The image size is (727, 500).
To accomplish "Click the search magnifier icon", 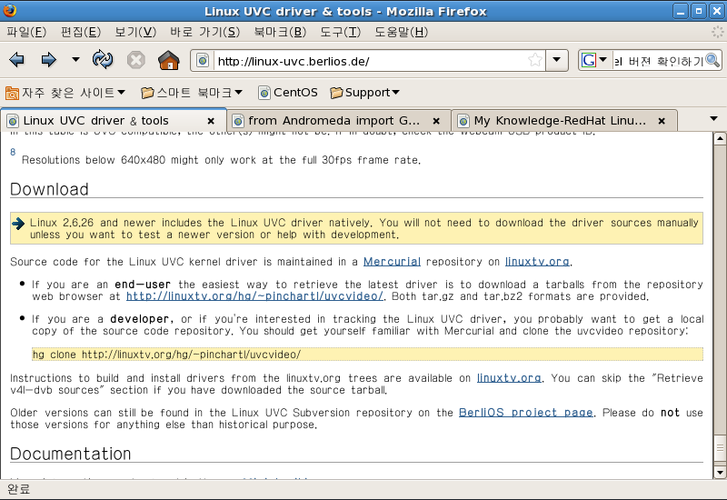I will coord(713,61).
